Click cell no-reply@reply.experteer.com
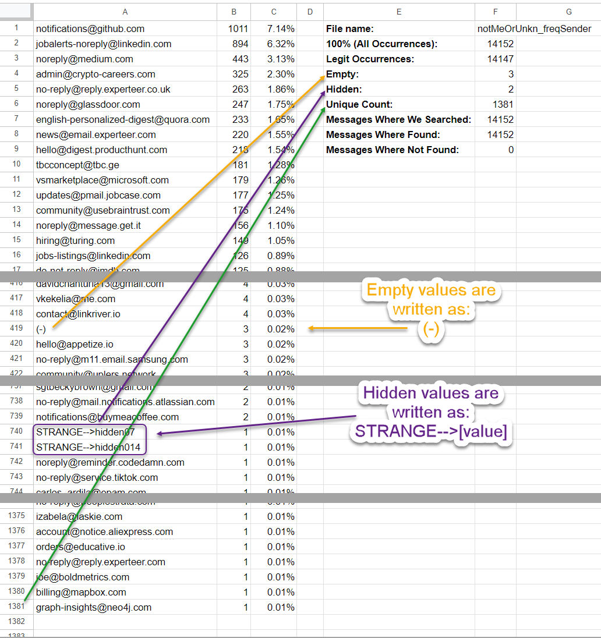The height and width of the screenshot is (638, 601). click(125, 562)
